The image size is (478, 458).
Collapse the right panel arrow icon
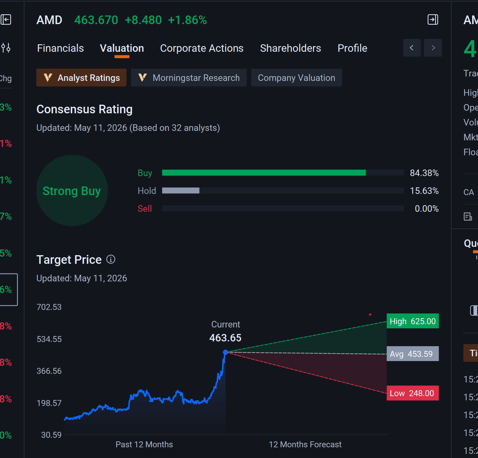pos(433,20)
